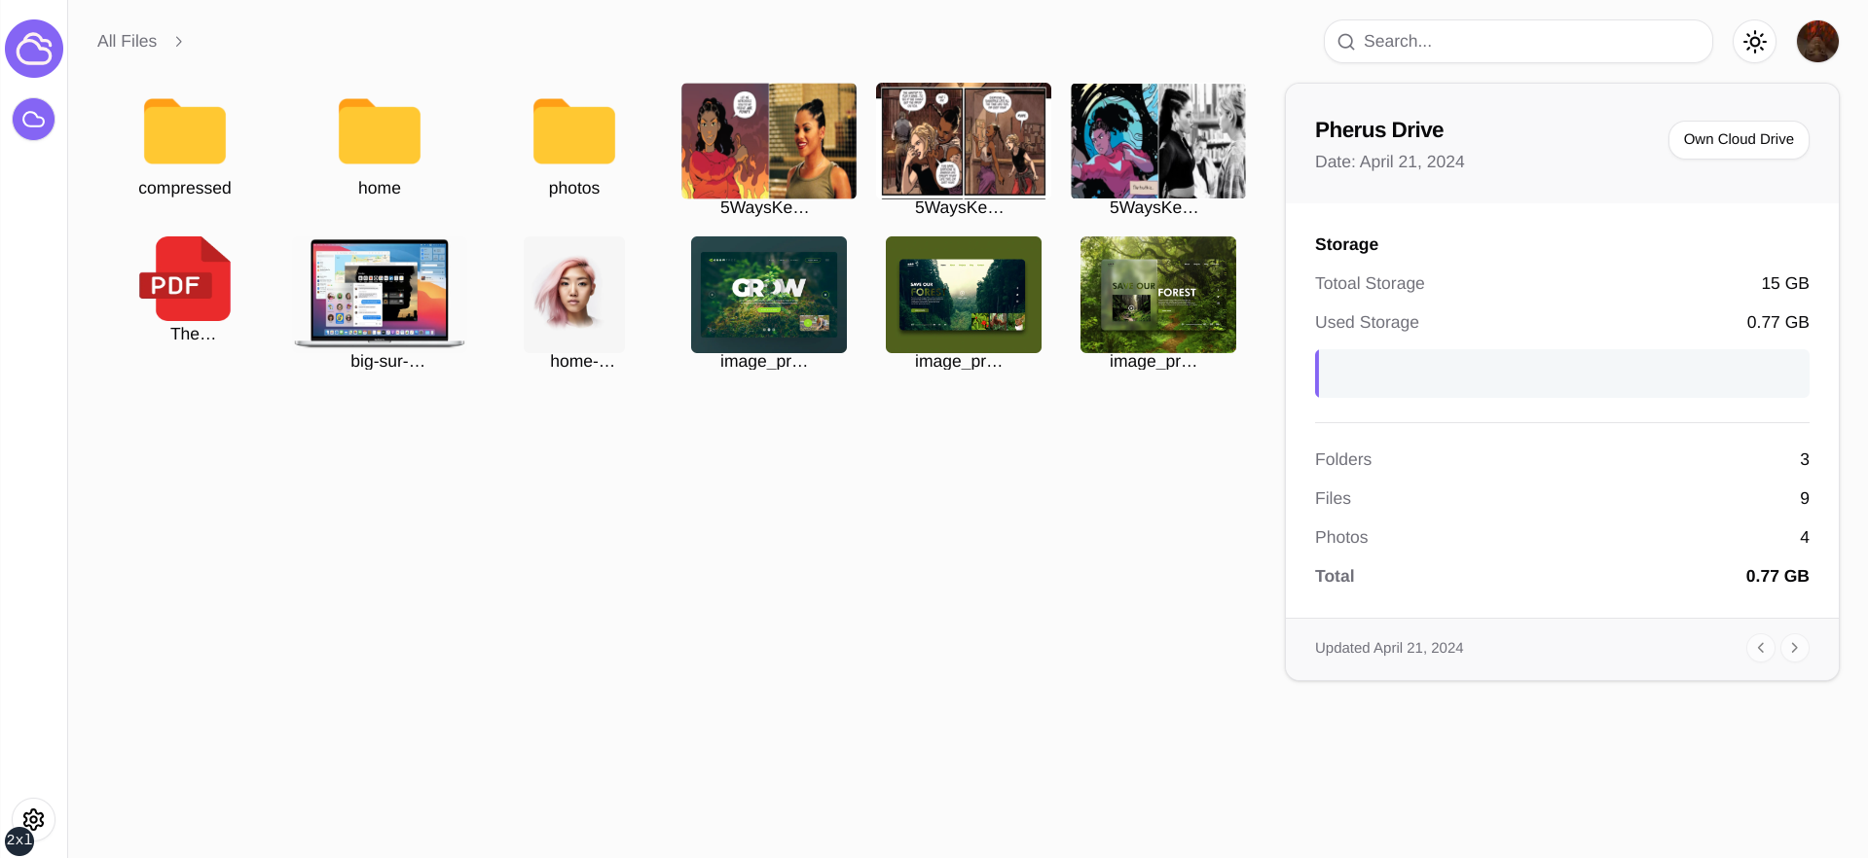Open settings gear icon

[x=34, y=819]
